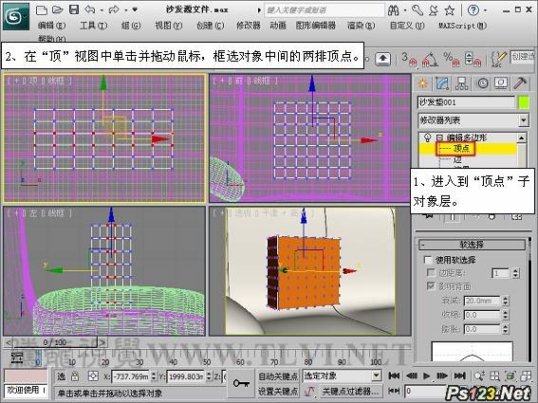The width and height of the screenshot is (538, 403).
Task: Click the Undo arrow icon
Action: 90,9
